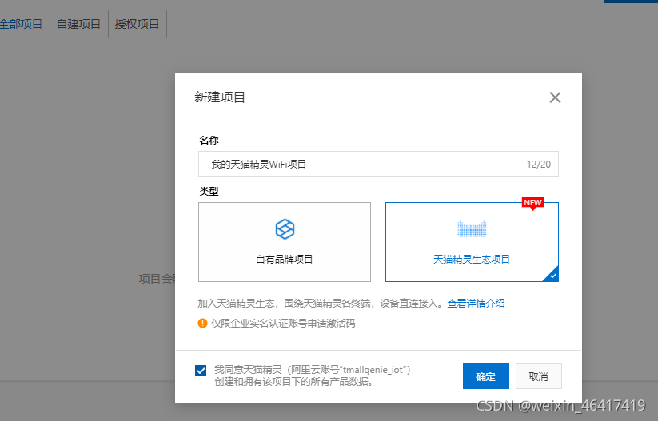Toggle the 我同意天猫精灵 agreement checkbox
Image resolution: width=658 pixels, height=421 pixels.
[201, 371]
